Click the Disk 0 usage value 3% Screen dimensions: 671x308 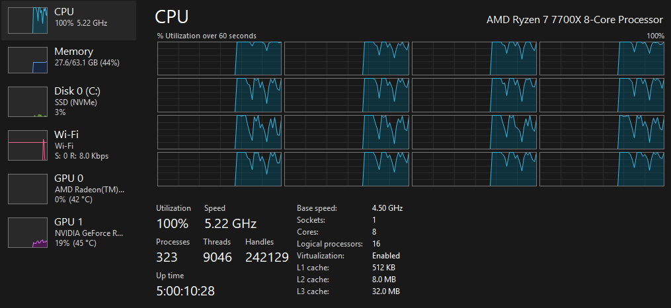[60, 112]
